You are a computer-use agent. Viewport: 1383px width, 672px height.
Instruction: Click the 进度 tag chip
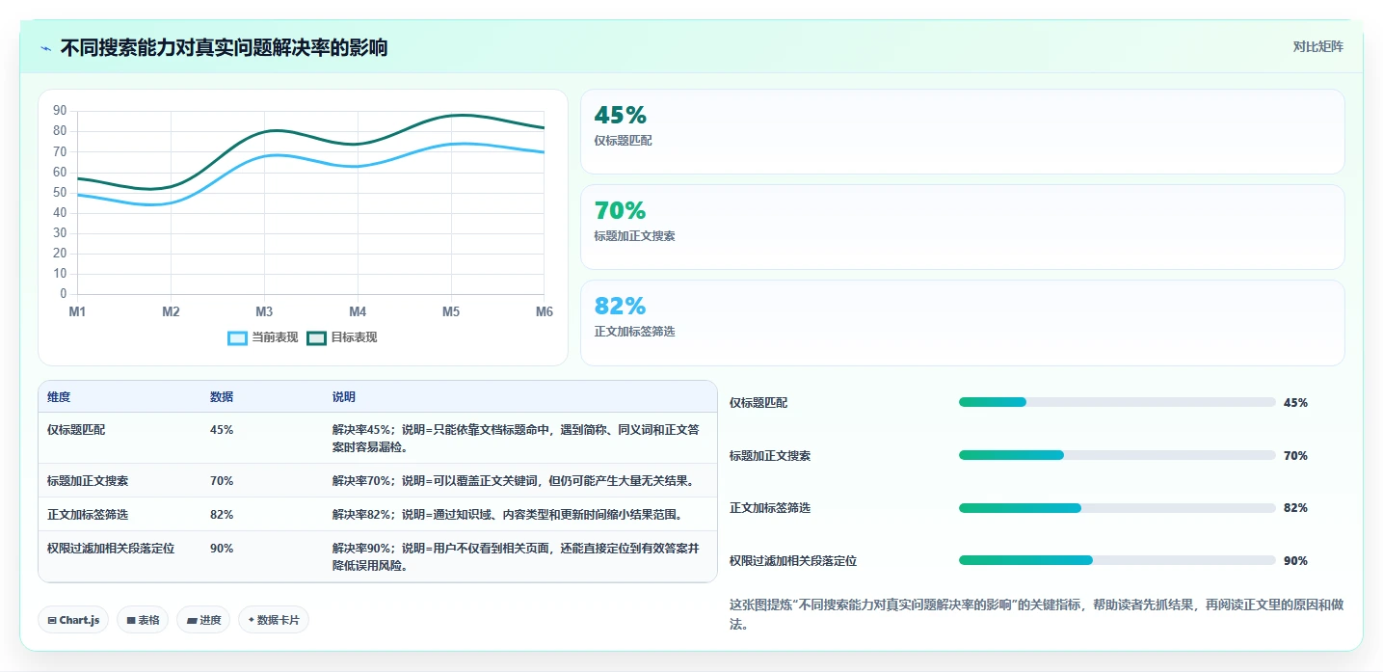(203, 620)
